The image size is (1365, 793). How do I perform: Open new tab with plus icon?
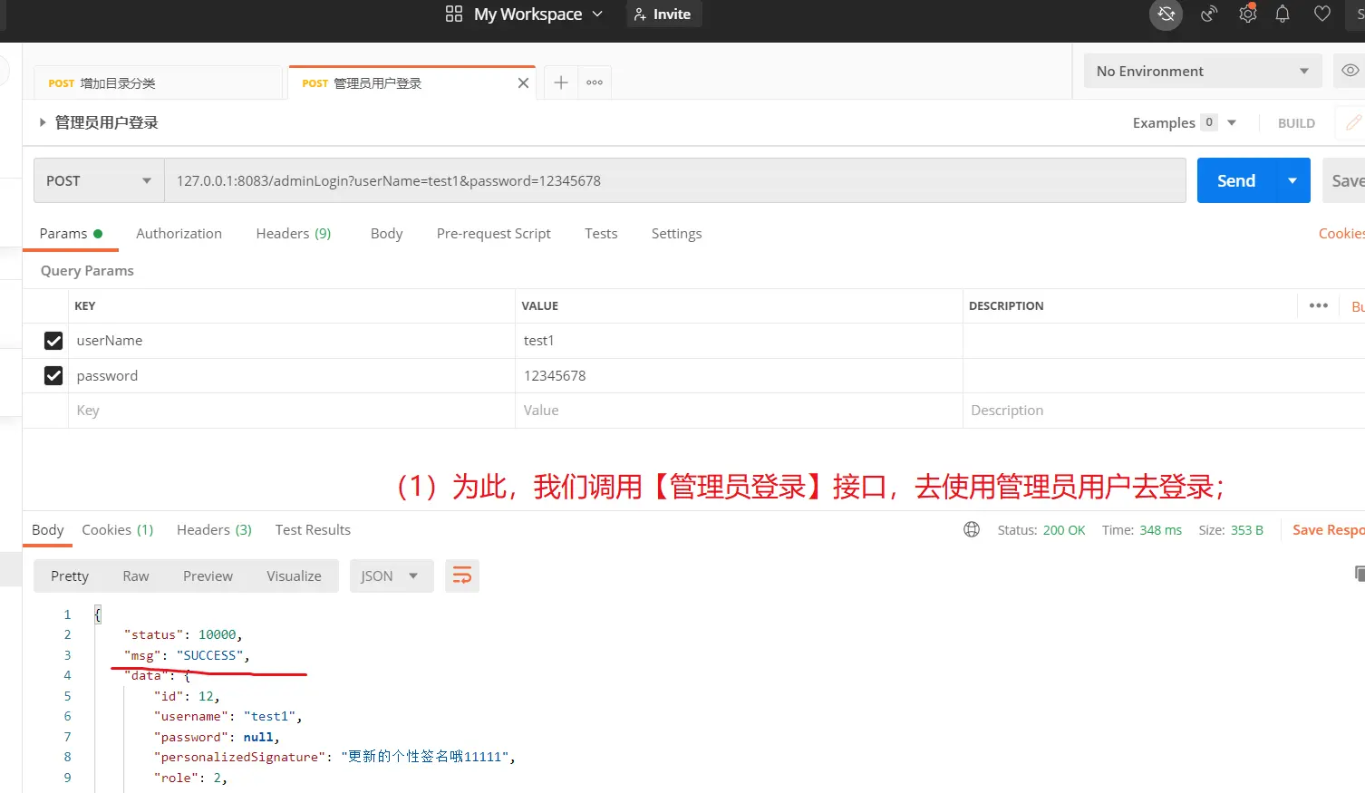pos(561,82)
